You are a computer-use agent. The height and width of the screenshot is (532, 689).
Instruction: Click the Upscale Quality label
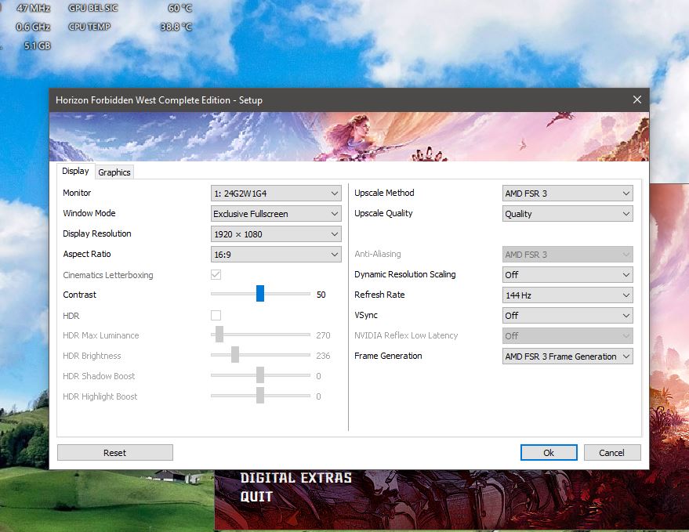click(383, 213)
